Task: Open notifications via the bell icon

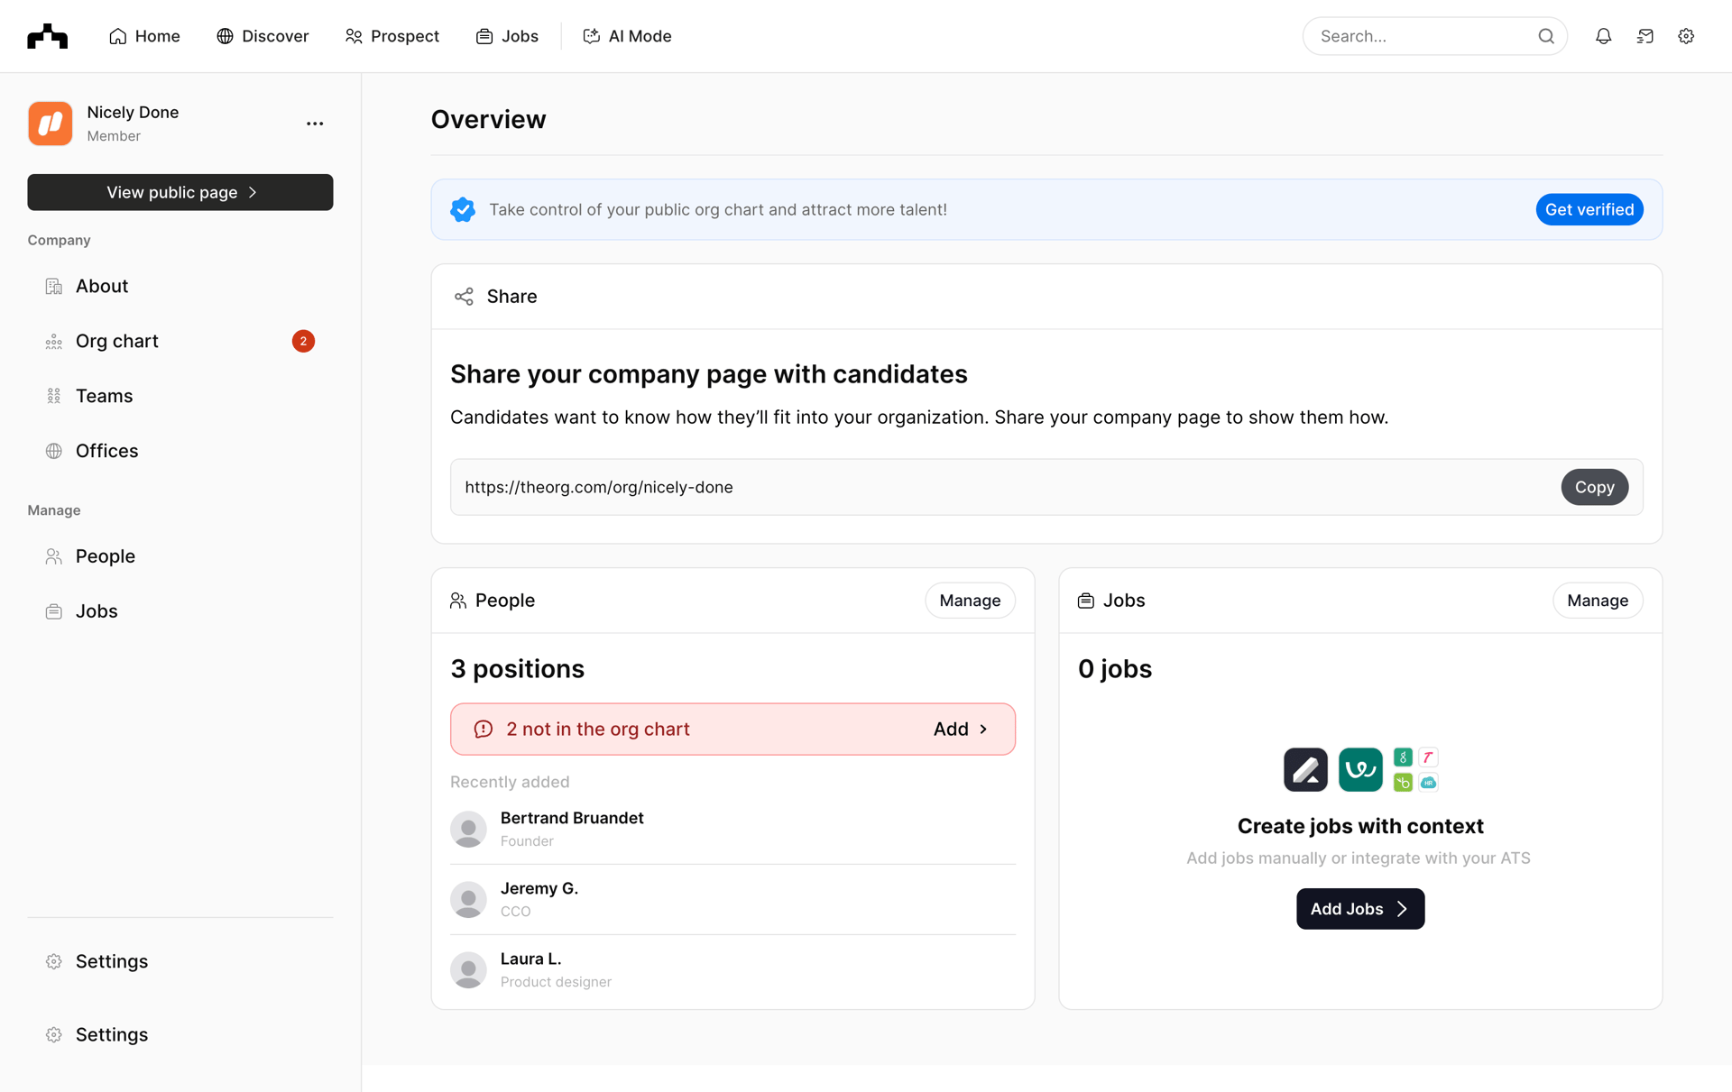Action: [x=1604, y=36]
